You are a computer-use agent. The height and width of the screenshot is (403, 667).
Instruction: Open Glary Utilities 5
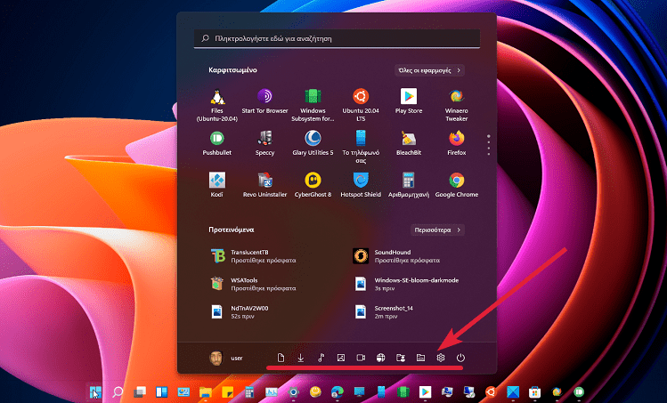(313, 143)
